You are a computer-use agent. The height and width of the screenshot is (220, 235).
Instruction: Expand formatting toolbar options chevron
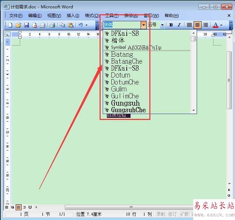point(231,25)
